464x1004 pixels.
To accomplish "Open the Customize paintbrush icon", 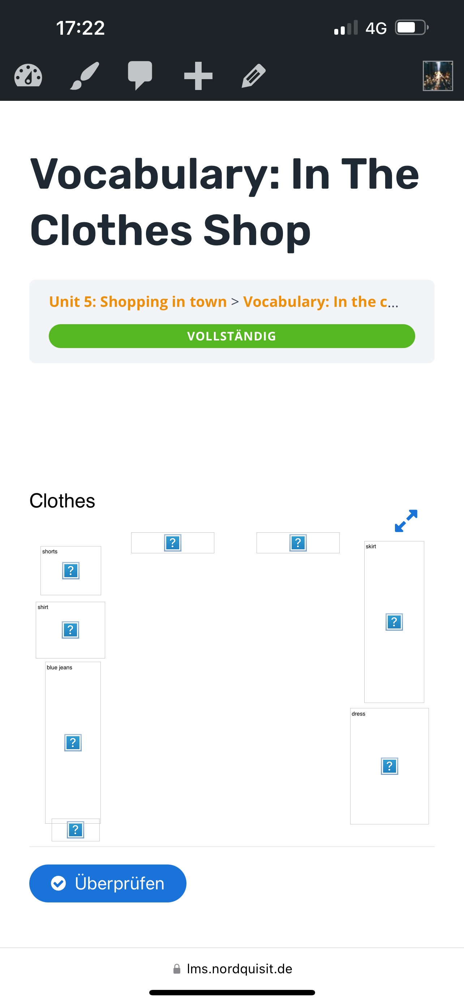I will click(84, 75).
